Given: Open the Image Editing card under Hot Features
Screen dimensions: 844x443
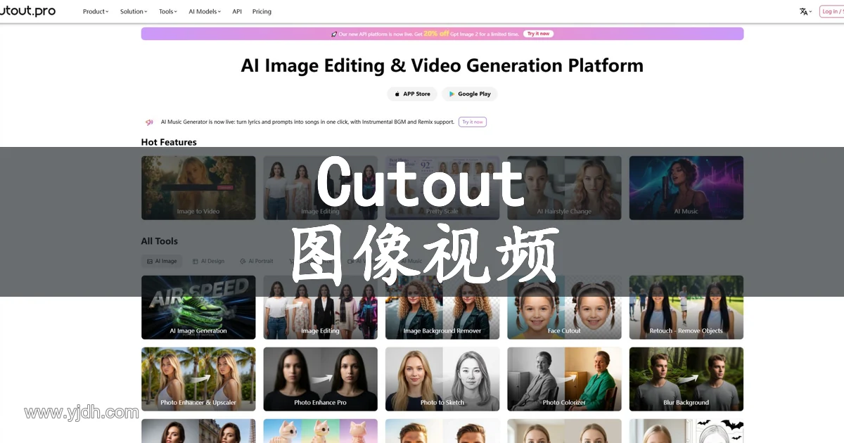Looking at the screenshot, I should click(320, 188).
